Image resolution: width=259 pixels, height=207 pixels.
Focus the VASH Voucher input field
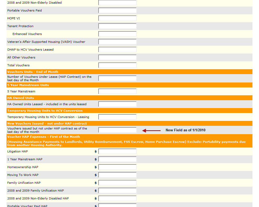tap(117, 42)
